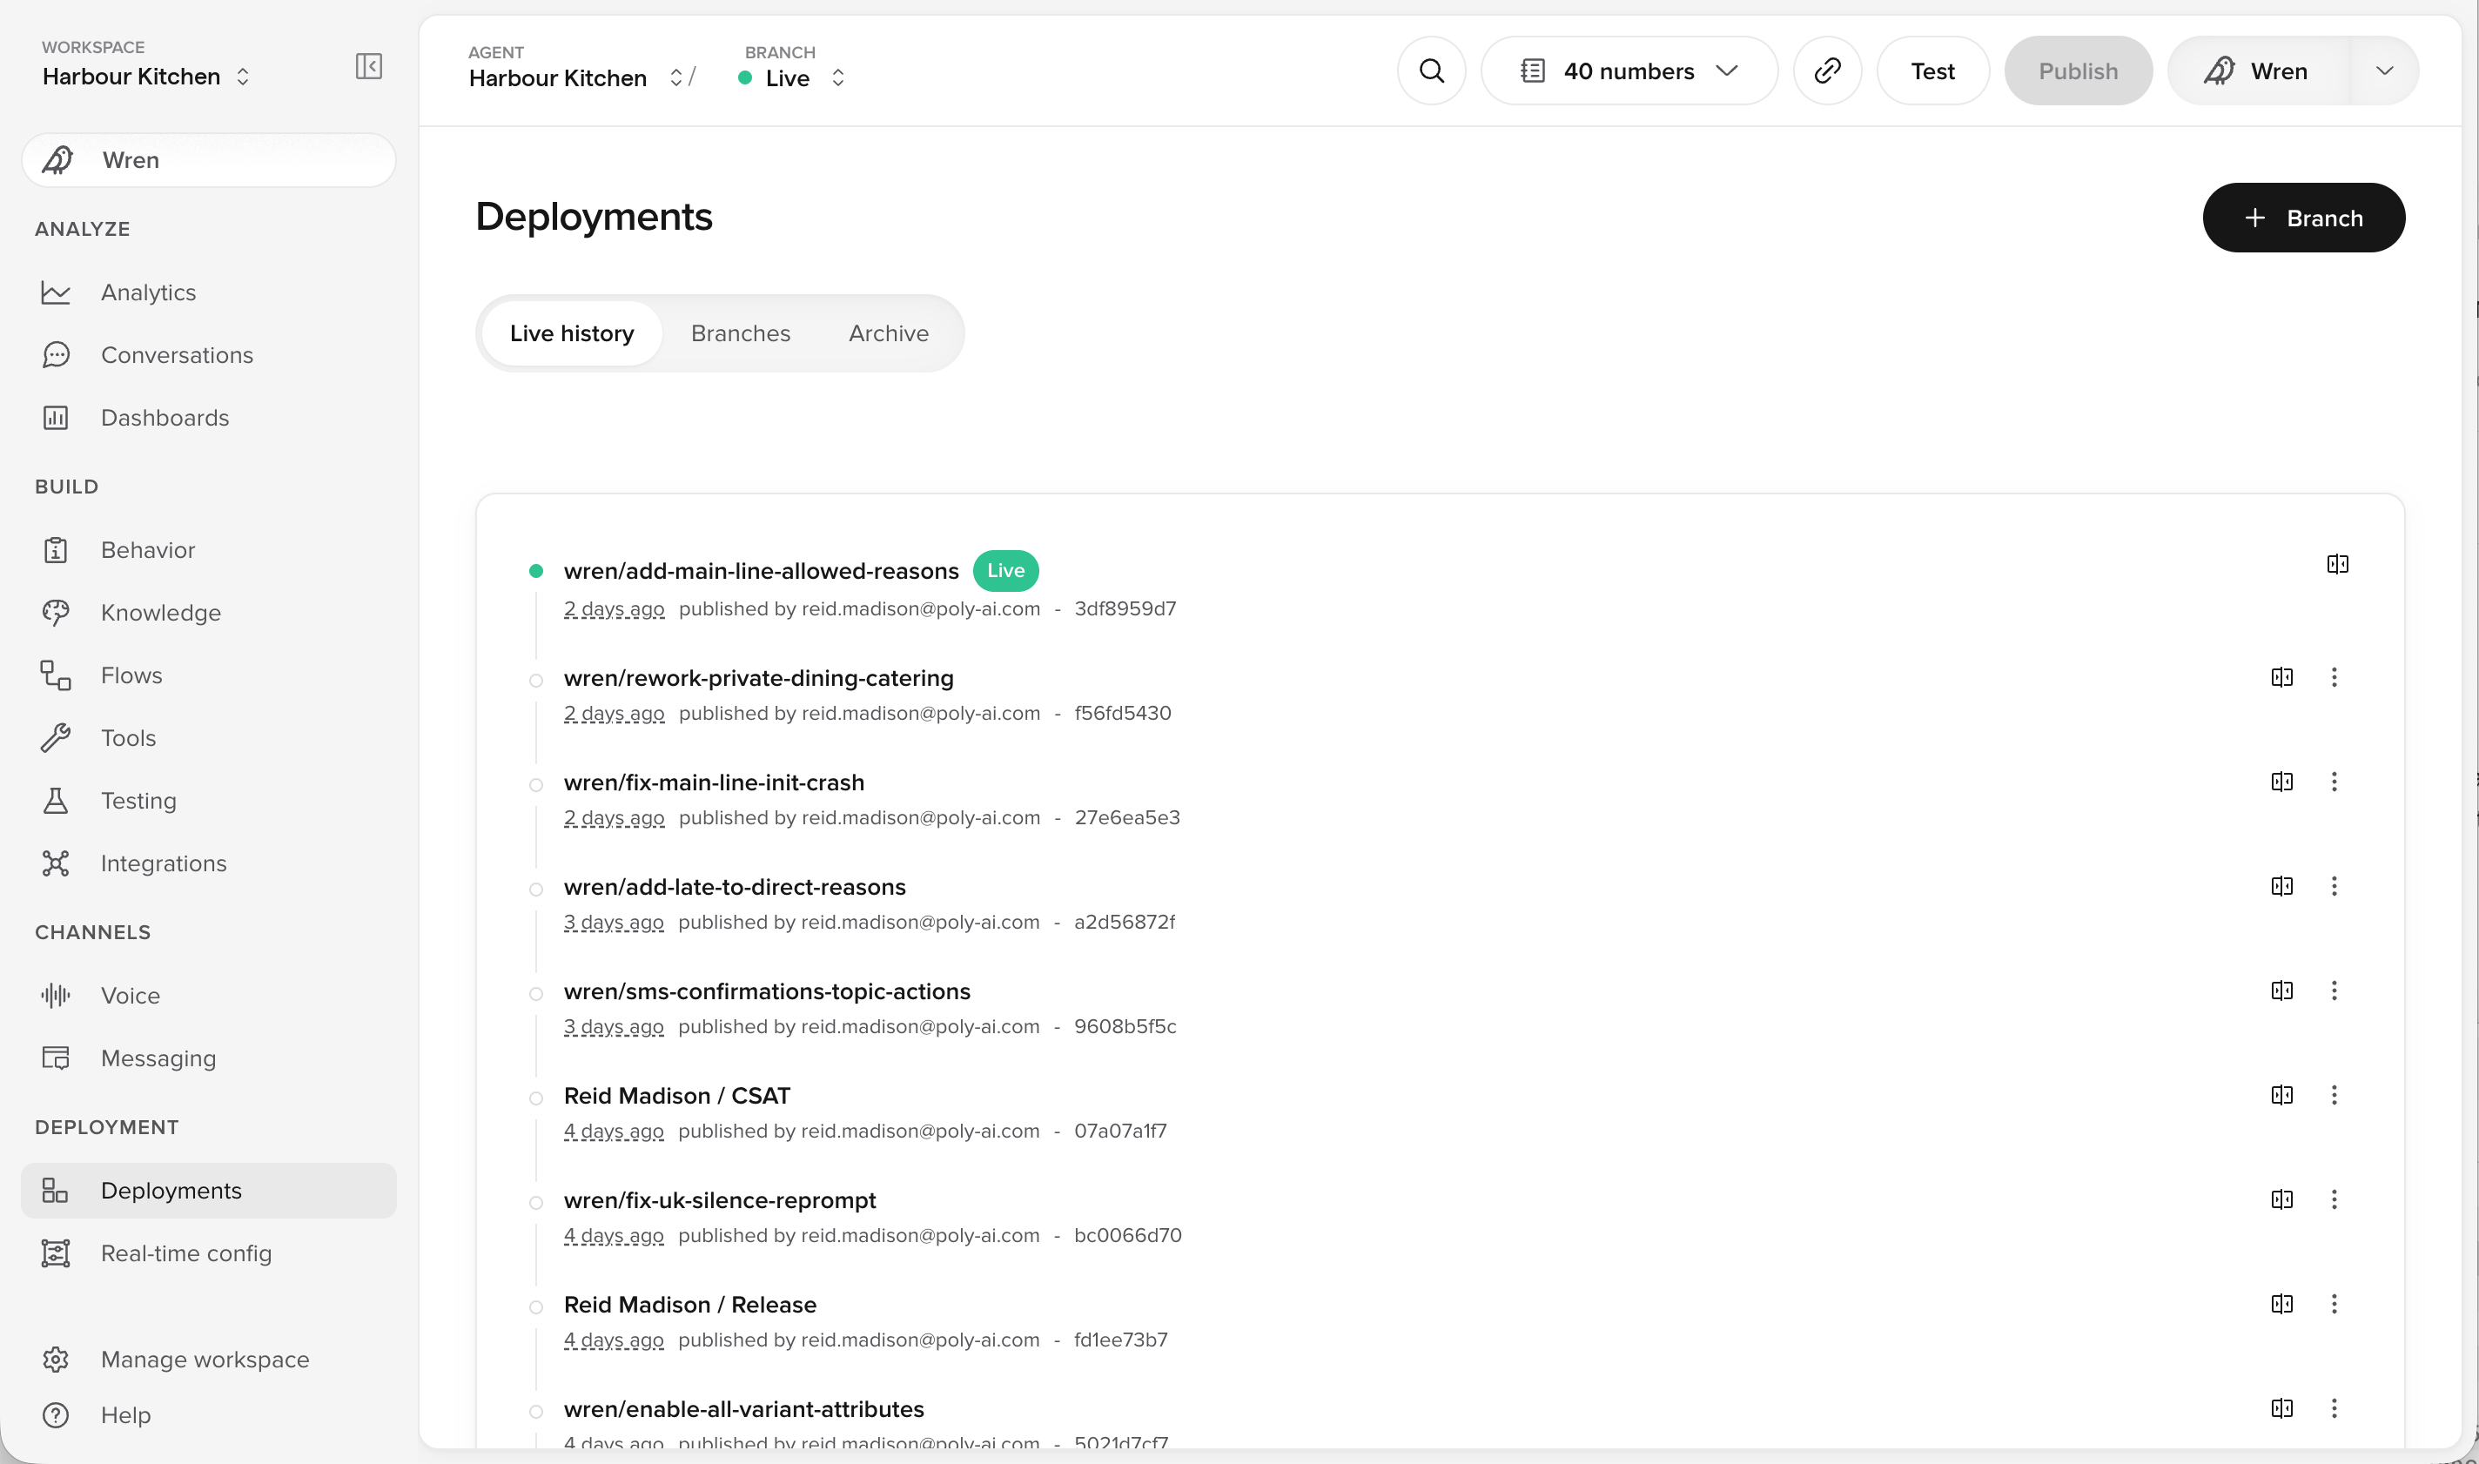This screenshot has width=2479, height=1464.
Task: More options for wren/sms-confirmations-topic-actions
Action: (2333, 991)
